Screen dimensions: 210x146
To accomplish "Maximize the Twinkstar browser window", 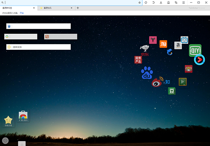I will [x=198, y=2].
